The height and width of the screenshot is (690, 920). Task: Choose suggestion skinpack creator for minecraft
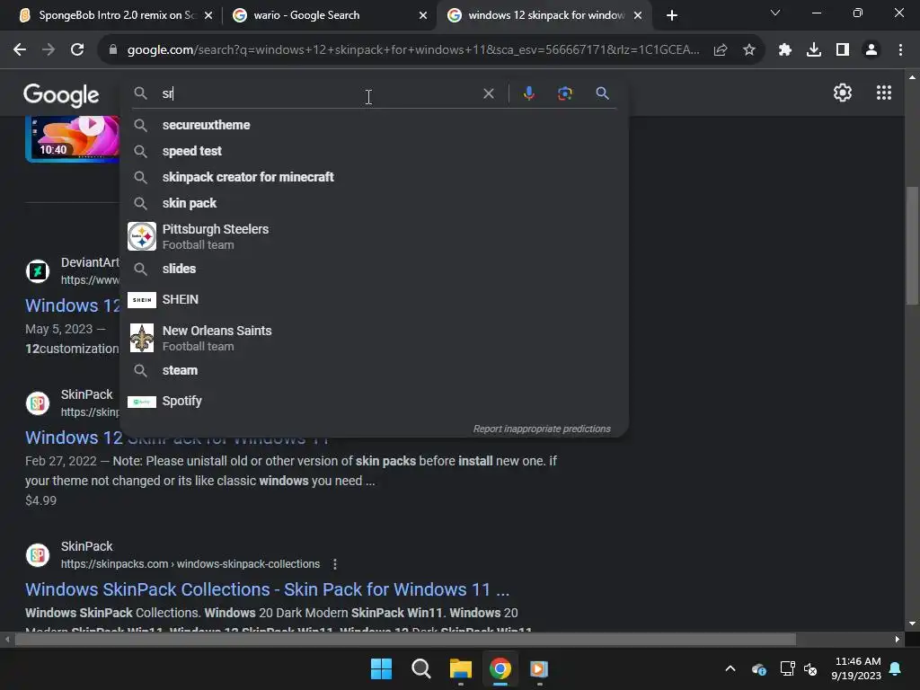point(374,177)
